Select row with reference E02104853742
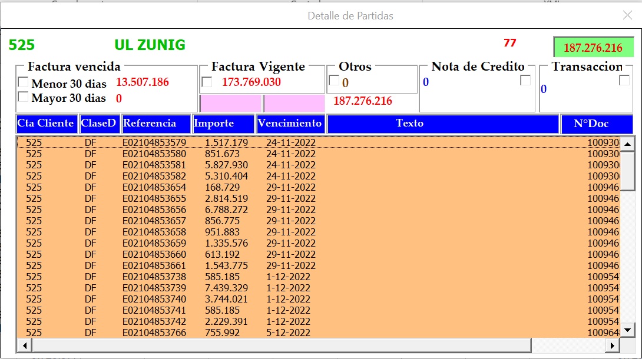 (x=319, y=321)
